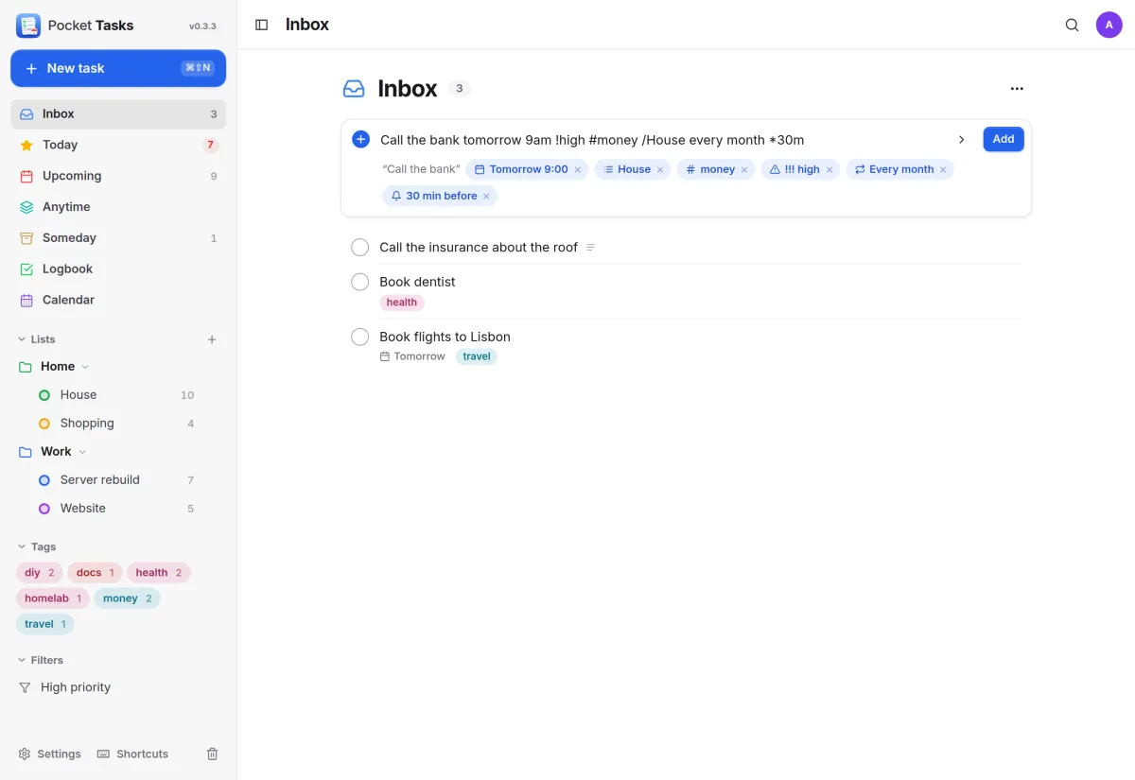
Task: Open the Server rebuild list
Action: coord(118,480)
